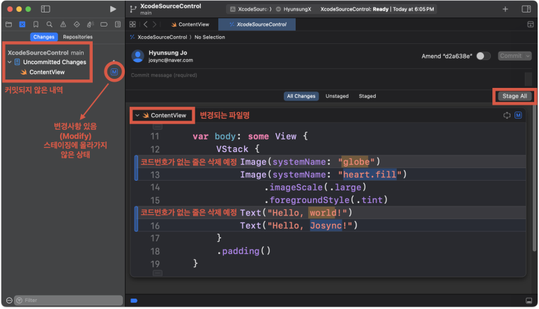Screen dimensions: 539x309
Task: Open the ContentView editor tab
Action: click(190, 24)
